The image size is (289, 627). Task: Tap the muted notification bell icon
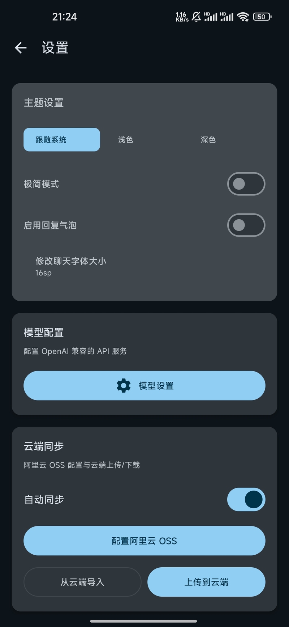196,17
